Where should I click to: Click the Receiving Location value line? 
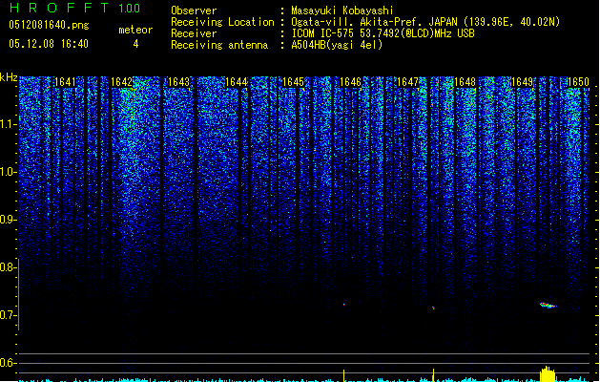coord(425,22)
